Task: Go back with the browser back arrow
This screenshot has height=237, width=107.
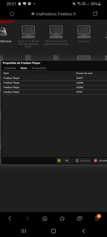Action: (x=10, y=218)
